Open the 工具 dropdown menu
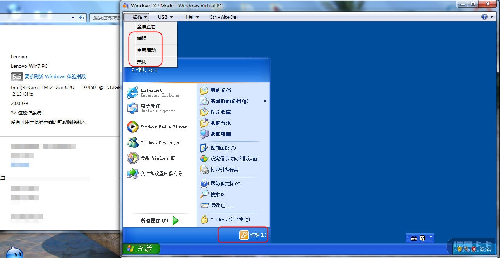500x258 pixels. pyautogui.click(x=191, y=17)
